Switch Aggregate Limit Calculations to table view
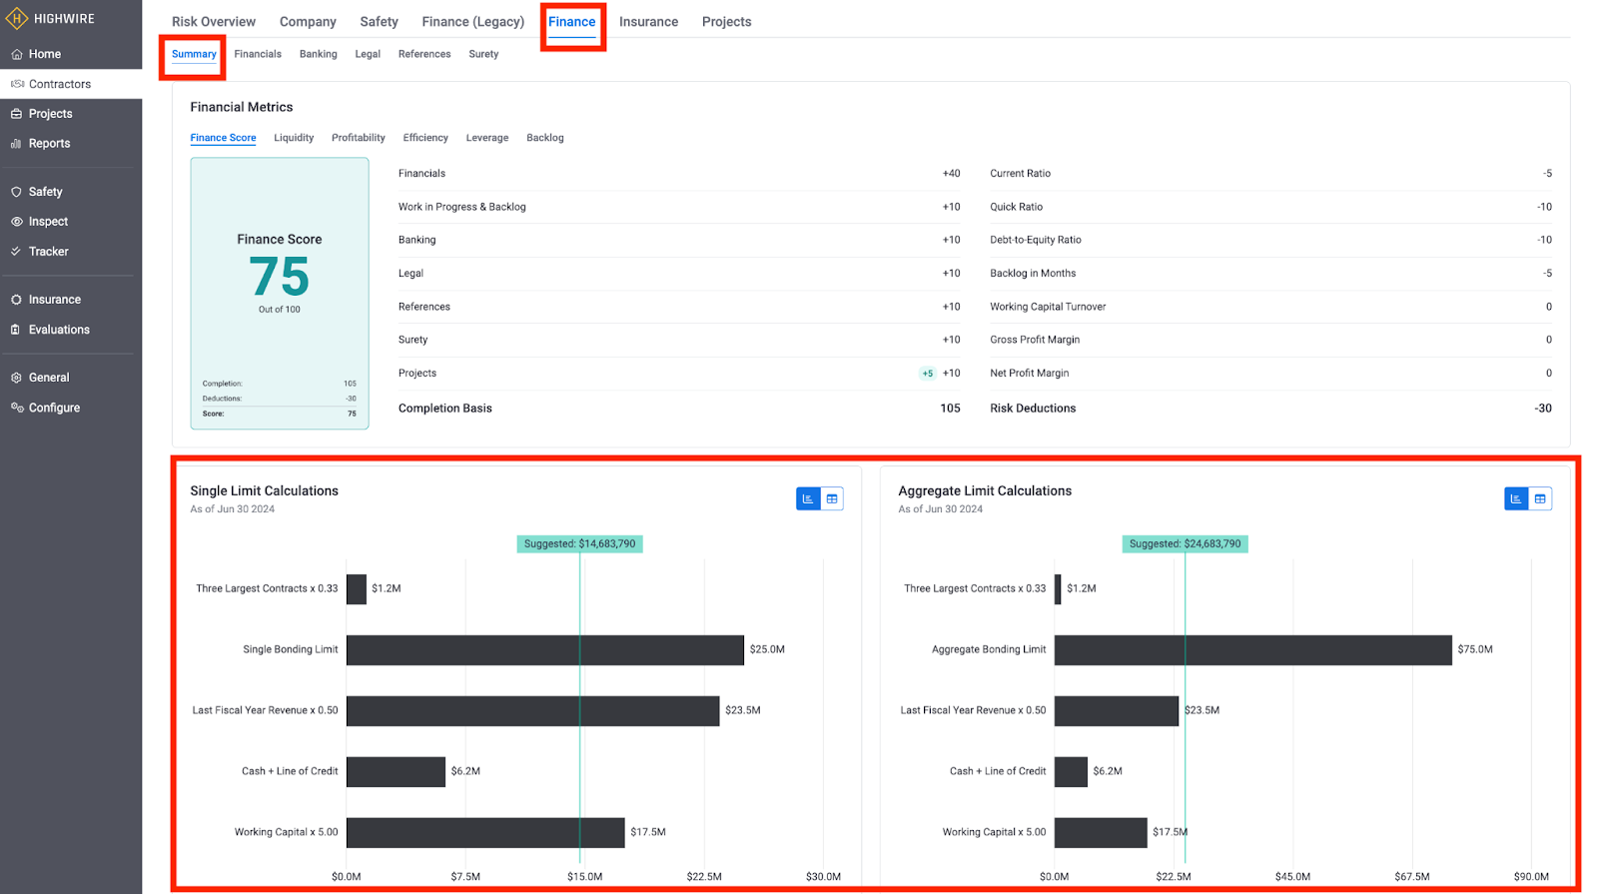The image size is (1598, 894). 1540,498
